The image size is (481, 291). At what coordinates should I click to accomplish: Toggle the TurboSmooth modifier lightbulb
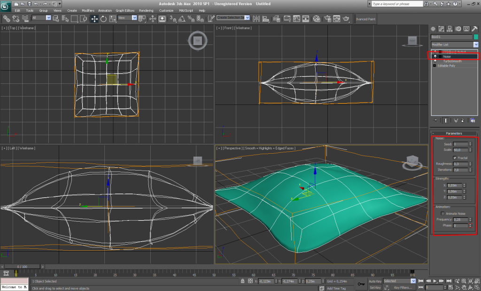(435, 61)
